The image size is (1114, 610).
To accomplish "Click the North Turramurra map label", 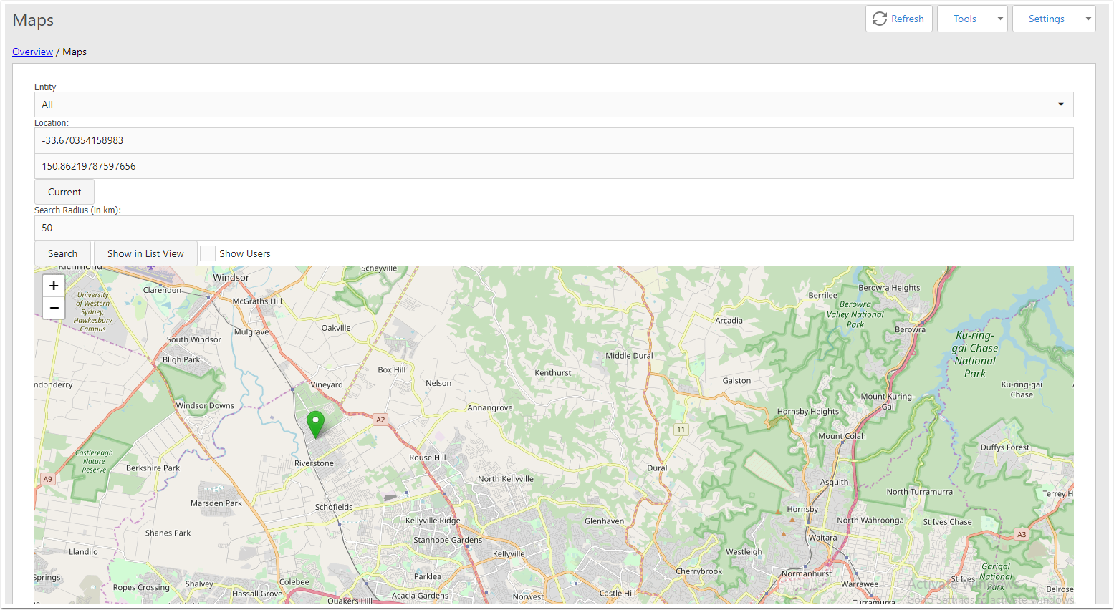I will point(919,491).
